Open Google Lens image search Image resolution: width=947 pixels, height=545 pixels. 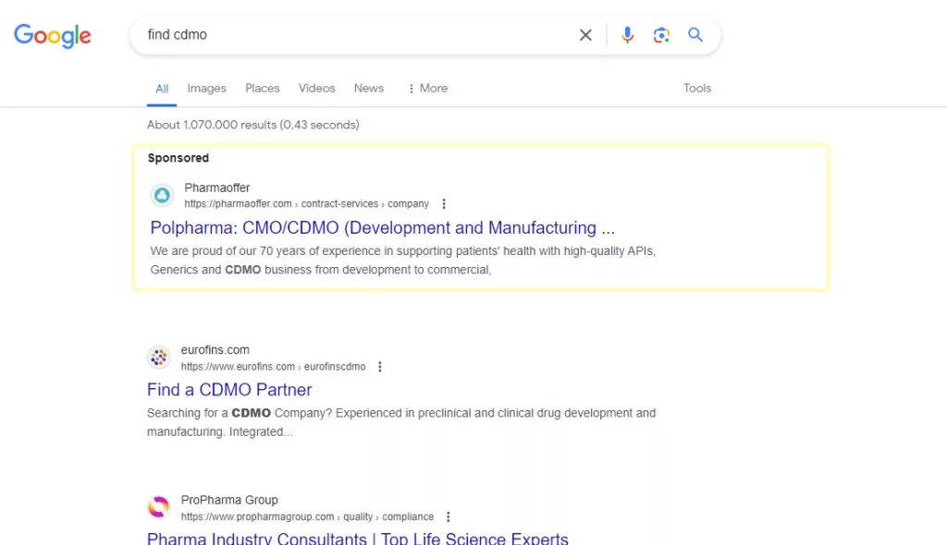point(661,35)
